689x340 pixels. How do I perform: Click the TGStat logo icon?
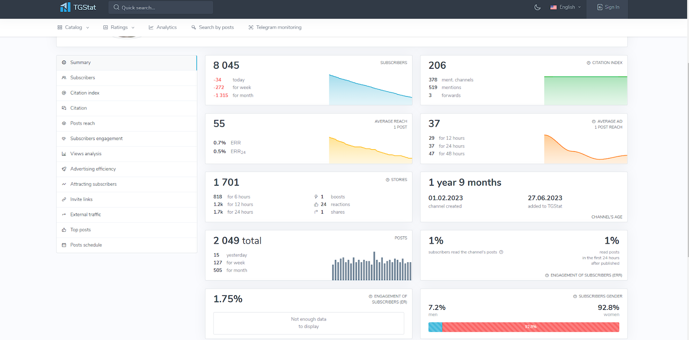(65, 7)
